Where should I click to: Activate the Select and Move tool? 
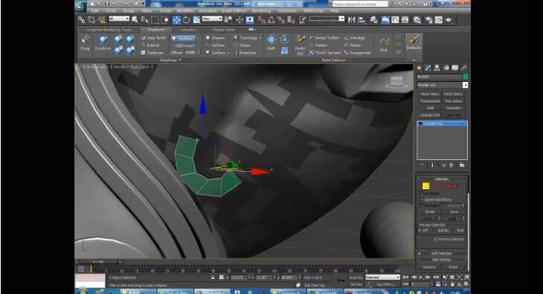(x=176, y=20)
